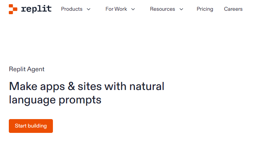Screen dimensions: 263x157
Task: Click the orange Replit logo icon
Action: click(x=13, y=9)
